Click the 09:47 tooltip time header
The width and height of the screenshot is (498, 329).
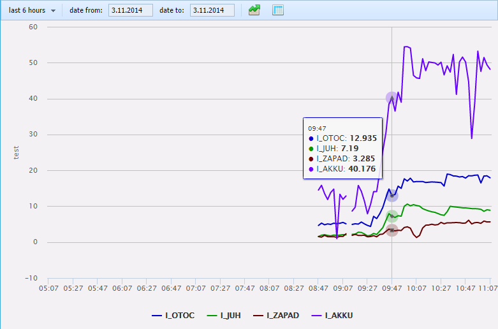[317, 128]
